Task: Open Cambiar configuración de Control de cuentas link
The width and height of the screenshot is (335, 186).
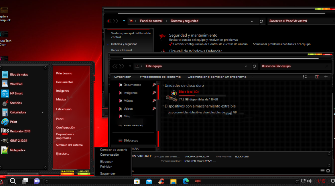Action: 210,44
